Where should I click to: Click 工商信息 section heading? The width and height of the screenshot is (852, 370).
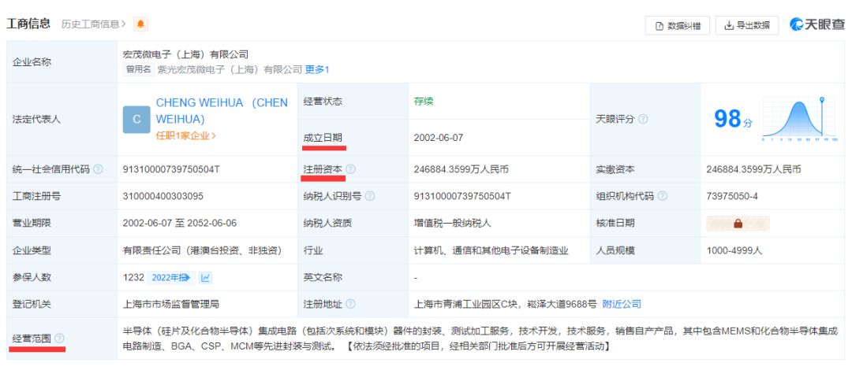click(x=28, y=24)
